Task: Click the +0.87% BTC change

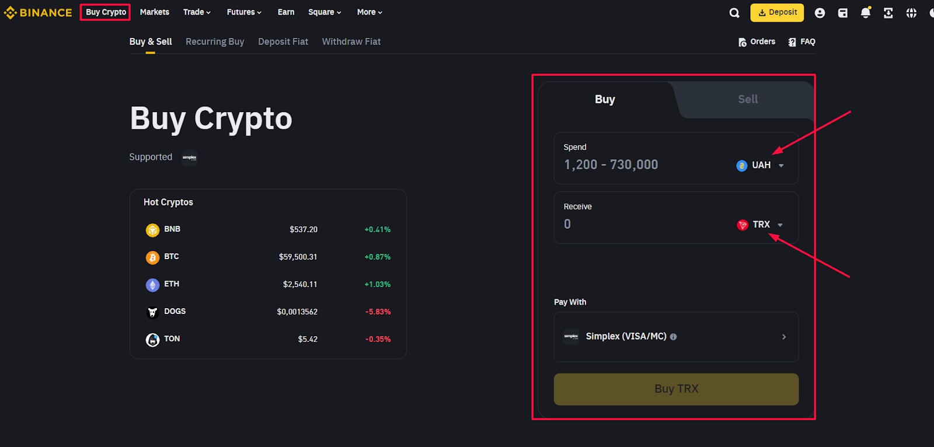Action: [378, 257]
